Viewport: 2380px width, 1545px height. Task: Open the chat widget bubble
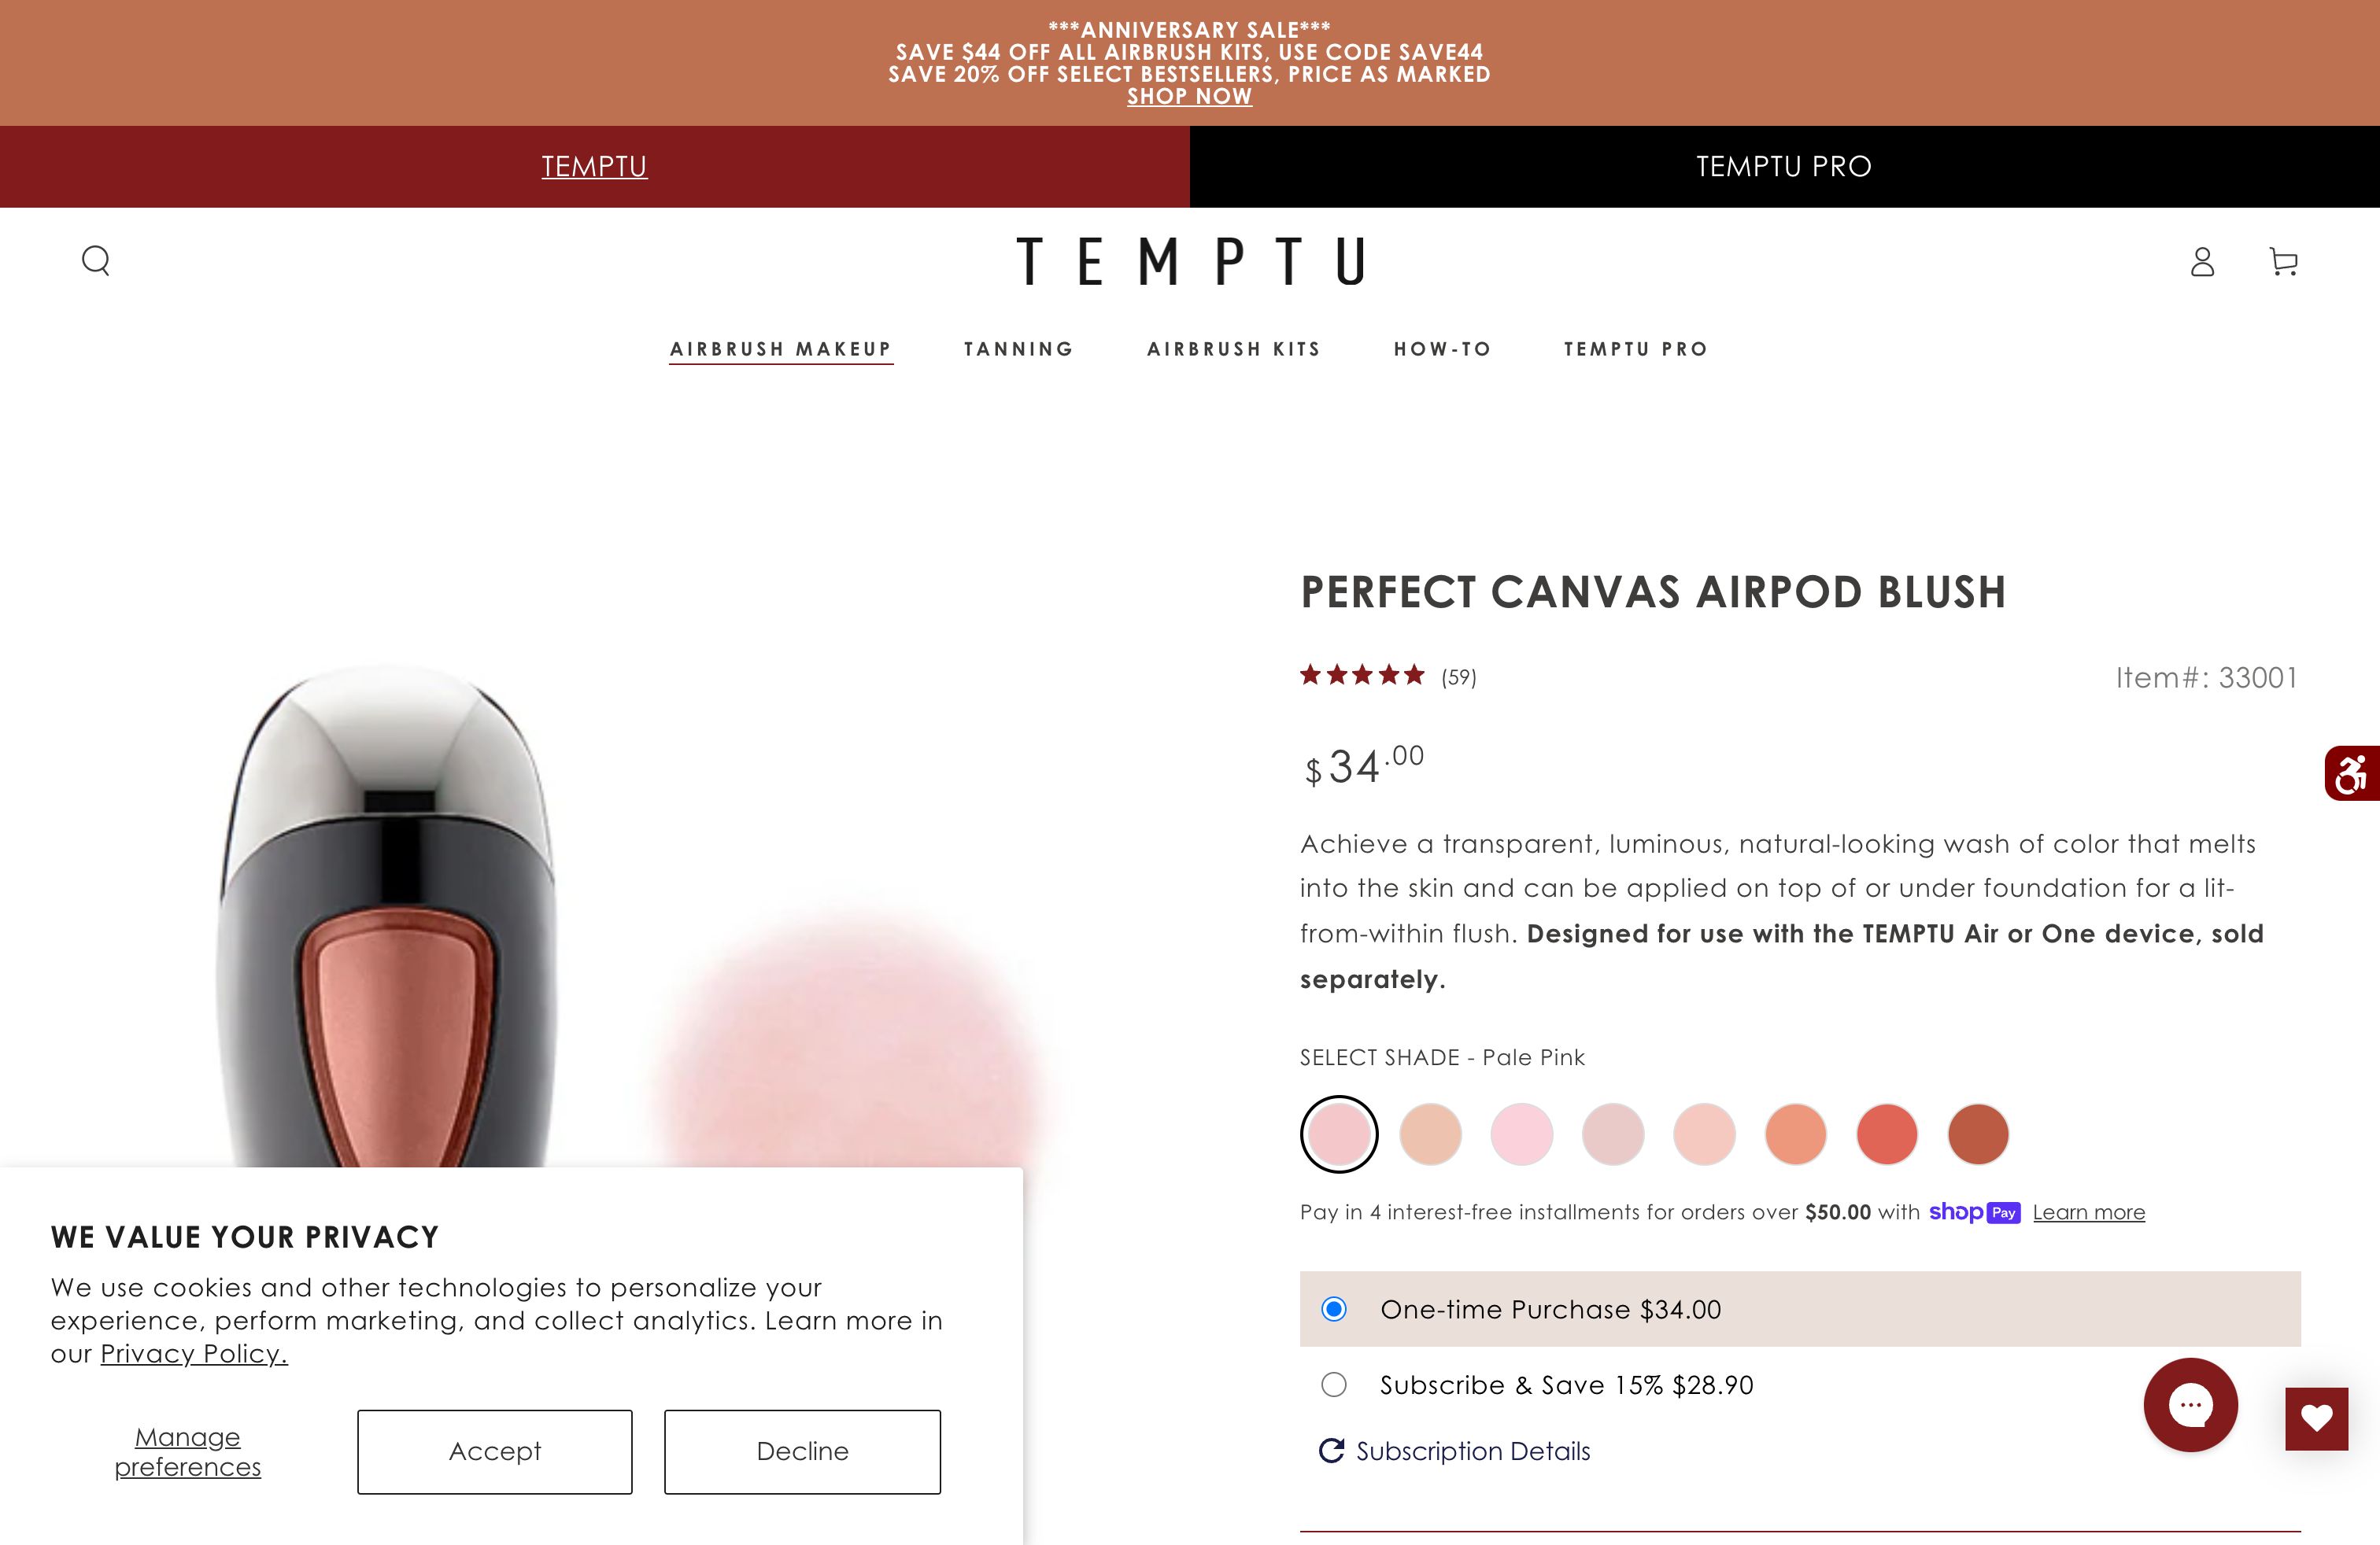click(2190, 1405)
